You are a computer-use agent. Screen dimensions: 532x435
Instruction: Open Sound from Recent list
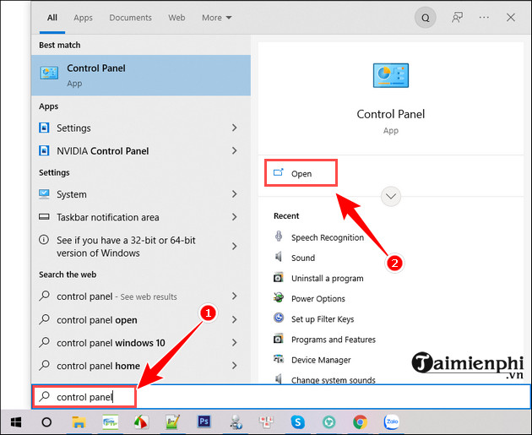[303, 258]
